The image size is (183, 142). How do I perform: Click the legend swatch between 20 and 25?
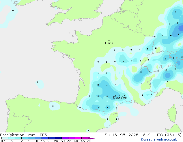point(52,138)
